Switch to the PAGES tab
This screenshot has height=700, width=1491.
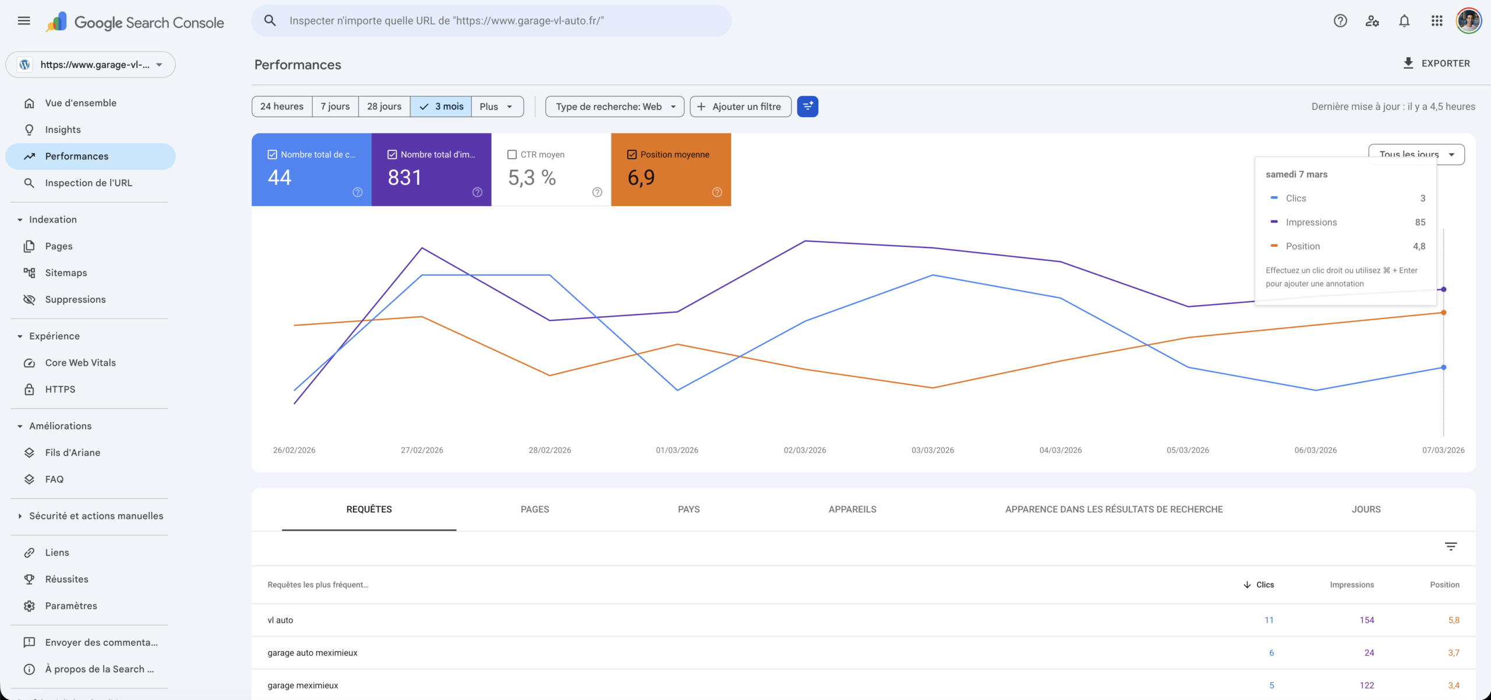point(534,509)
